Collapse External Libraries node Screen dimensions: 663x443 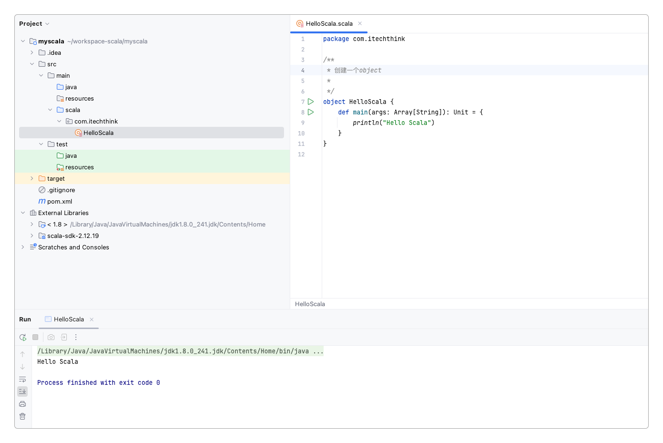click(23, 213)
